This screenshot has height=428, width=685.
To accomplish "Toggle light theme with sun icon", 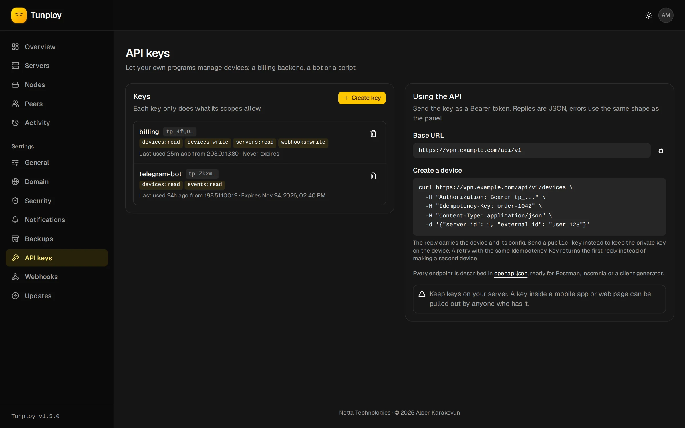I will [649, 15].
